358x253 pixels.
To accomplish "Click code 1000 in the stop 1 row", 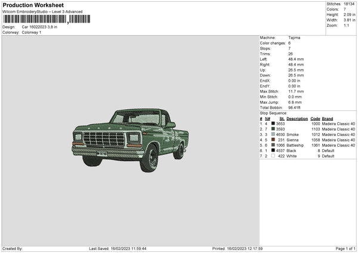I will click(x=316, y=124).
